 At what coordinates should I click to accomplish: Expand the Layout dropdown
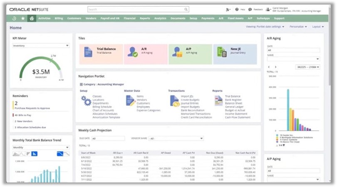(x=318, y=27)
